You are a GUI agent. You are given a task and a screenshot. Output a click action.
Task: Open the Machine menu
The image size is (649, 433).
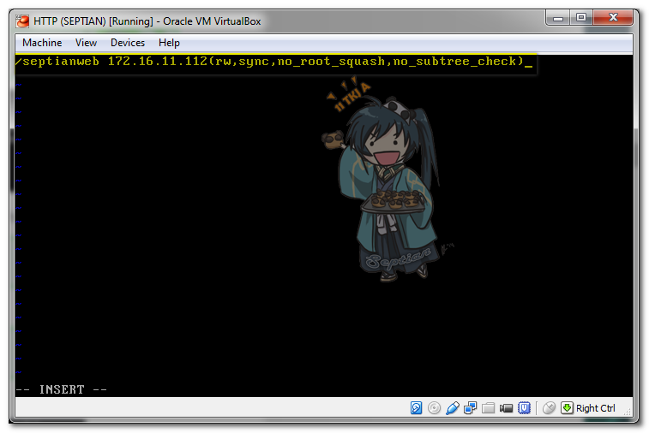click(42, 43)
